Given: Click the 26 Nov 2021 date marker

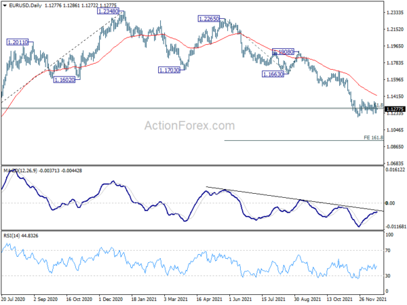Looking at the screenshot, I should click(370, 299).
